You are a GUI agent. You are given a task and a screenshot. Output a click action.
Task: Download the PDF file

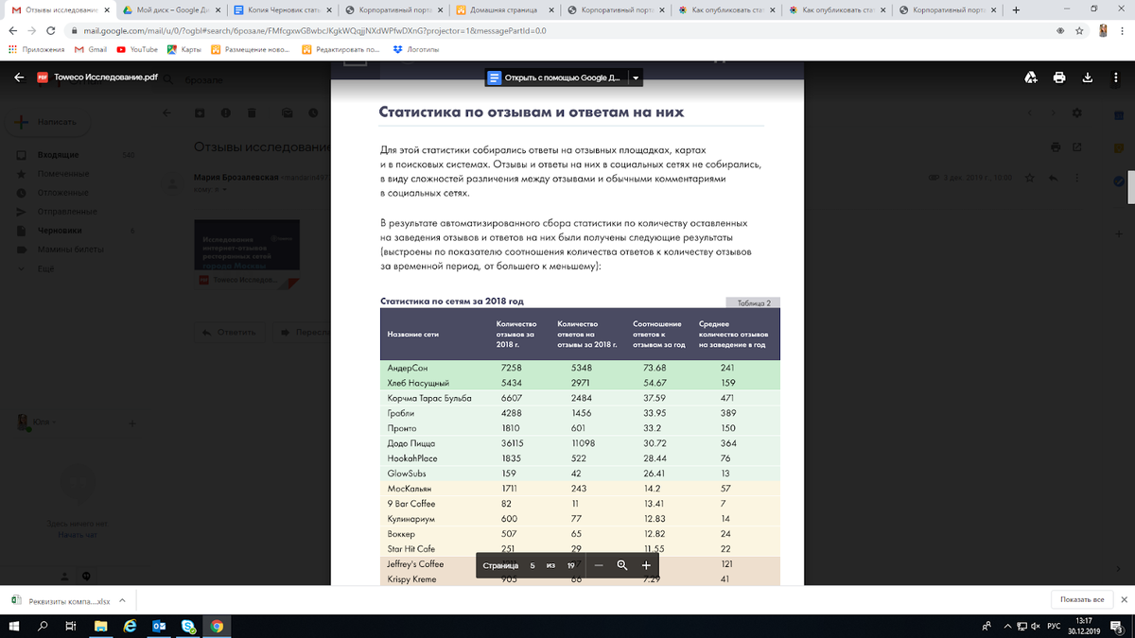point(1088,78)
